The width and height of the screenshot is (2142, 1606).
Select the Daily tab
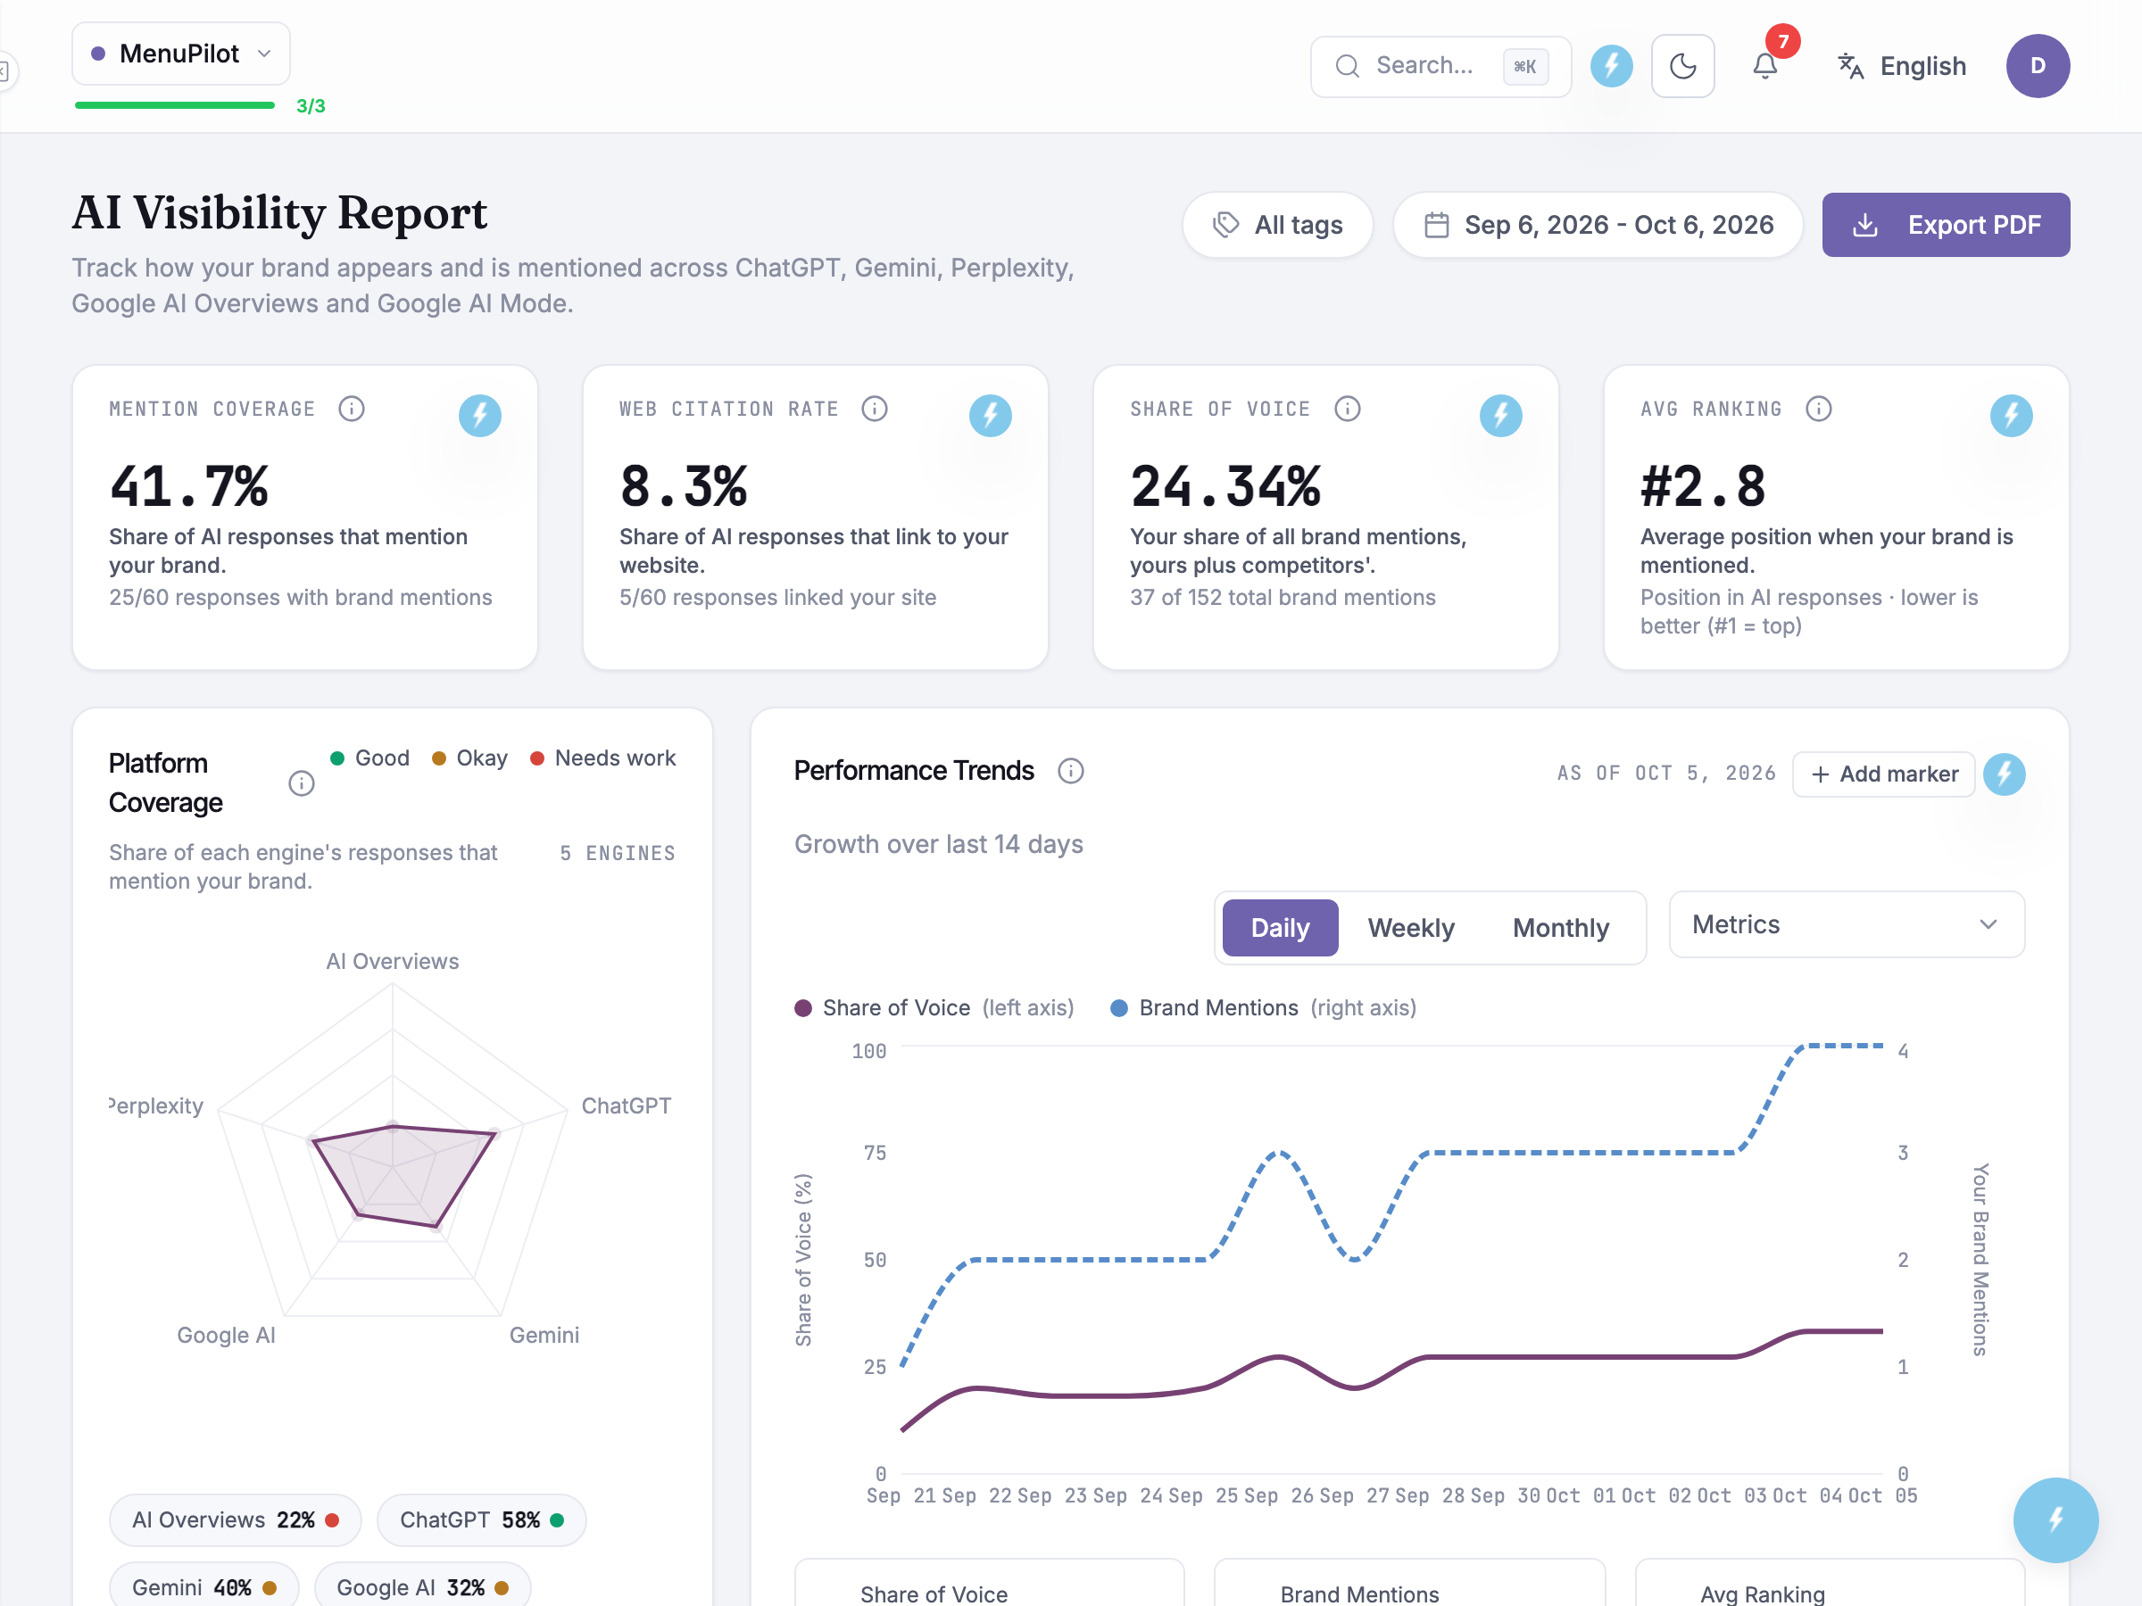coord(1280,927)
